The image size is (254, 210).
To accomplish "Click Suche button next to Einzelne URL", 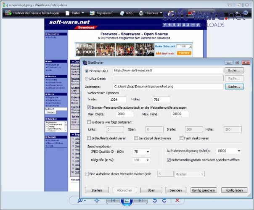I will (234, 71).
